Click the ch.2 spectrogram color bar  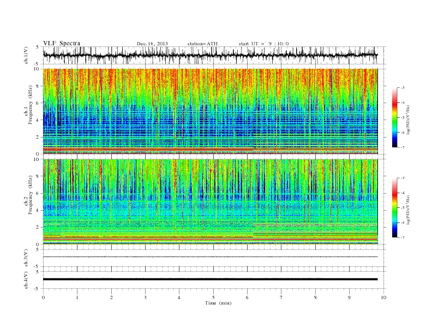[394, 208]
